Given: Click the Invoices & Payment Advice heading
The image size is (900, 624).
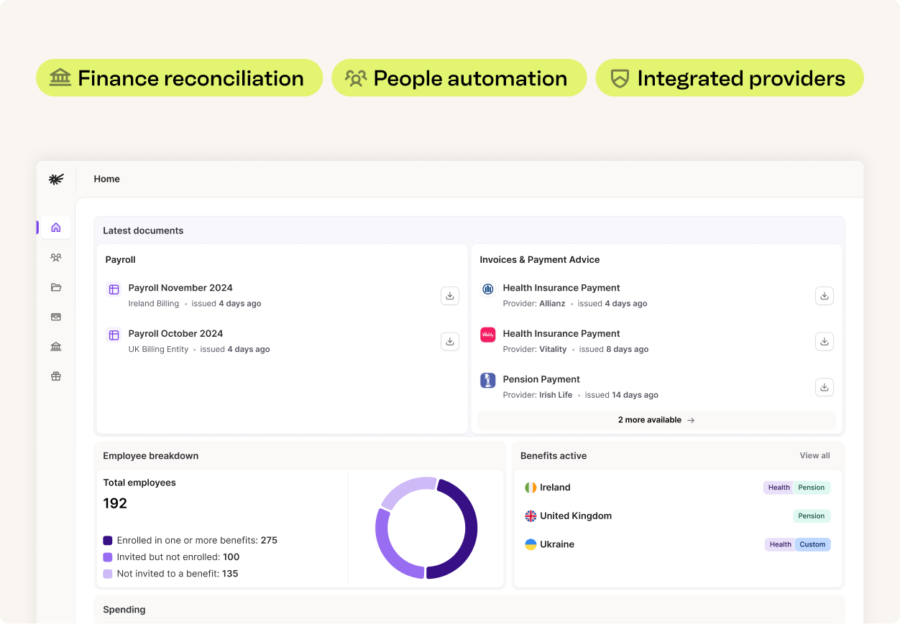Looking at the screenshot, I should pyautogui.click(x=540, y=260).
